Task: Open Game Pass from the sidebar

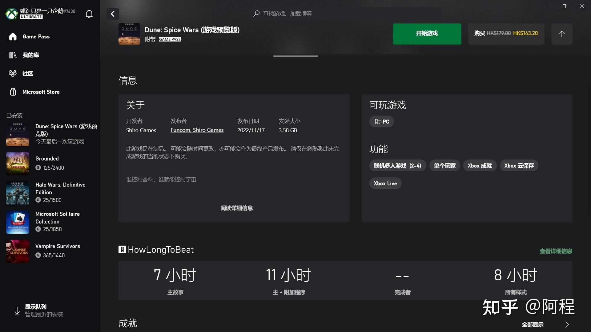Action: [x=36, y=36]
